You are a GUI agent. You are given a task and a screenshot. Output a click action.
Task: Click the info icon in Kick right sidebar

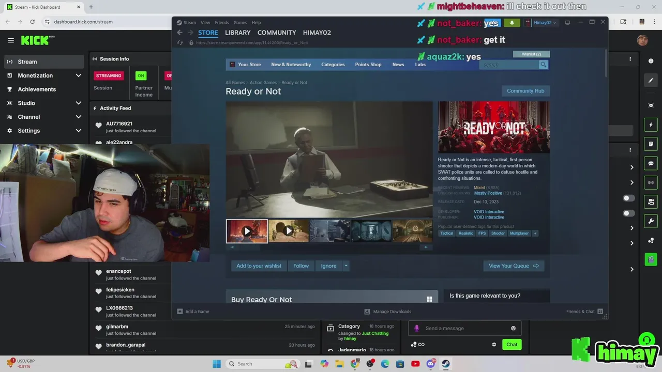point(651,61)
